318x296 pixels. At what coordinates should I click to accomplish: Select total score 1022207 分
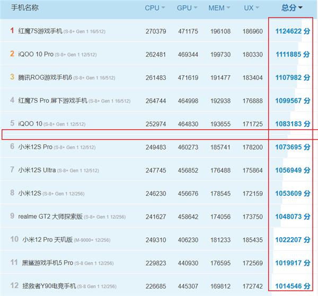pyautogui.click(x=293, y=240)
